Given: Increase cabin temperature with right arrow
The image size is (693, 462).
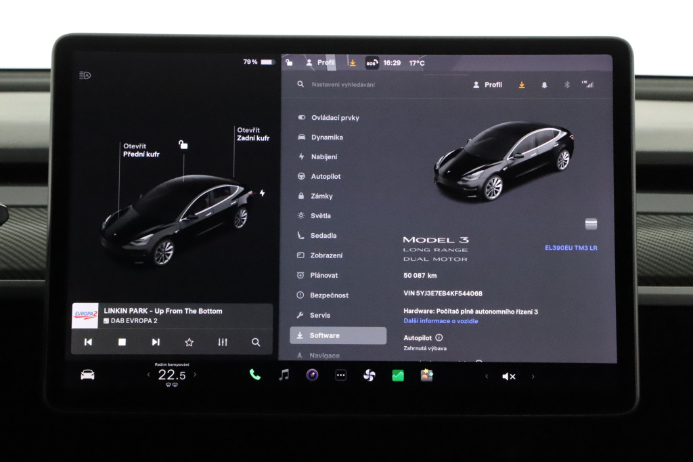Looking at the screenshot, I should tap(195, 375).
